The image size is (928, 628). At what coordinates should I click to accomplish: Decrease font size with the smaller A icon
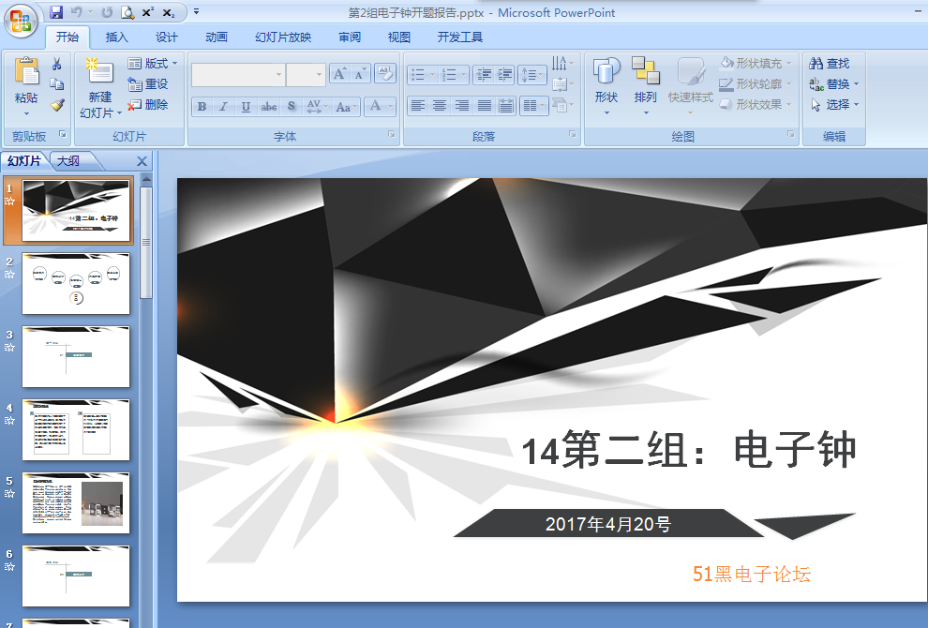[x=360, y=74]
